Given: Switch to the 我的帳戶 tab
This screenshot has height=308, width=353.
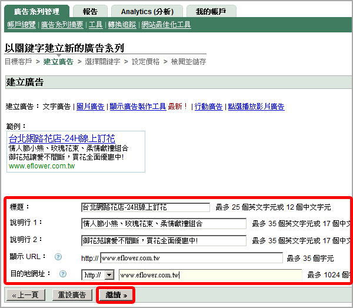Looking at the screenshot, I should coord(211,11).
